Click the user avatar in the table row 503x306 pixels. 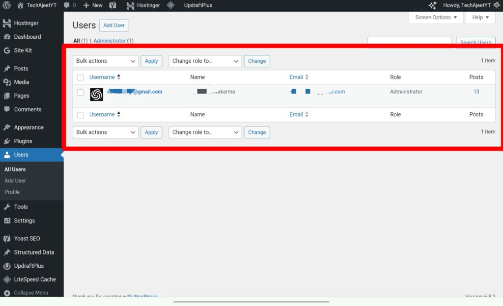tap(97, 94)
